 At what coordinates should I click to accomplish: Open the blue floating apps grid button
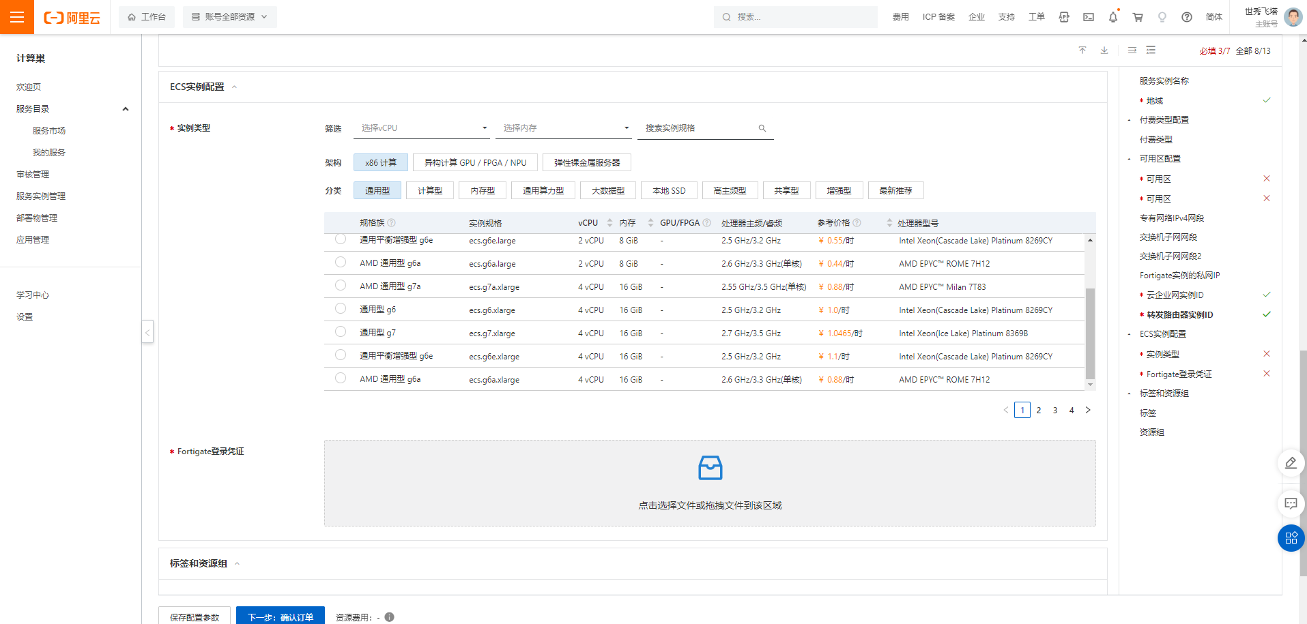[x=1291, y=538]
